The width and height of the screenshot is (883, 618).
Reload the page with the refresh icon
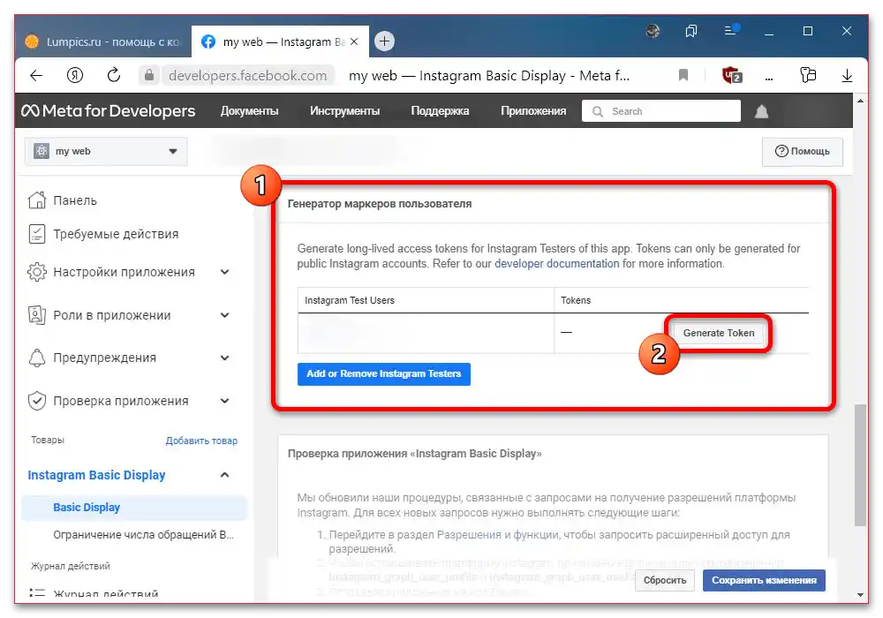point(113,75)
